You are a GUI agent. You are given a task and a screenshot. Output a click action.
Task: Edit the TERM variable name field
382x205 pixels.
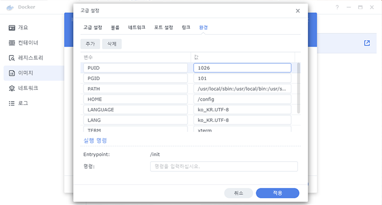pyautogui.click(x=135, y=129)
